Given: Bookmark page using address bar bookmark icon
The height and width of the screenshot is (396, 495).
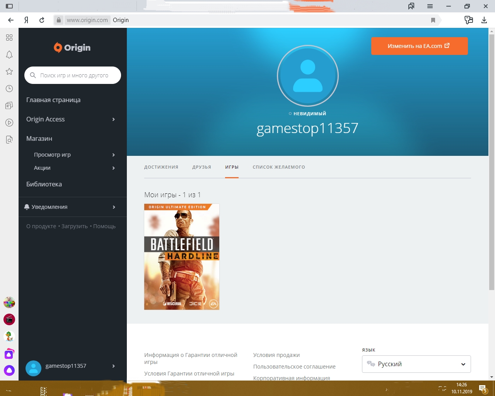Looking at the screenshot, I should pyautogui.click(x=433, y=20).
